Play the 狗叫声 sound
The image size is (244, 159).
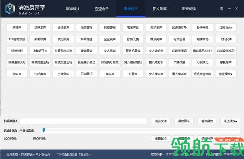click(x=17, y=74)
